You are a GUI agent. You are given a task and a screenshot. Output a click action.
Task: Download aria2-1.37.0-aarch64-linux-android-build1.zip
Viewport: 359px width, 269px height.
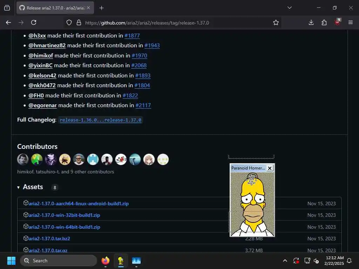[79, 204]
